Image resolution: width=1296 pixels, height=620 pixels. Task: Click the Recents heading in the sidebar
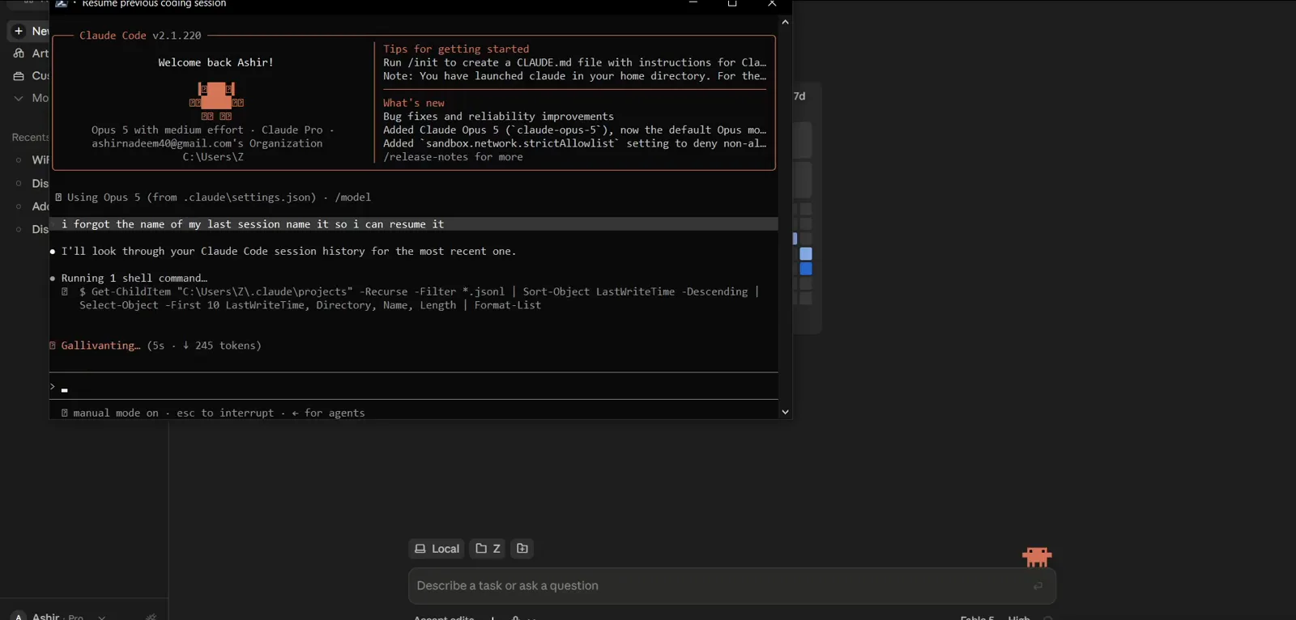(30, 138)
